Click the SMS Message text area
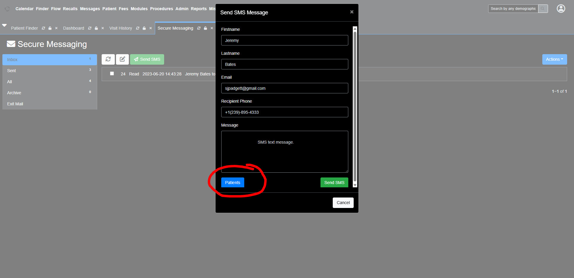Screen dimensions: 574x278 [284, 152]
